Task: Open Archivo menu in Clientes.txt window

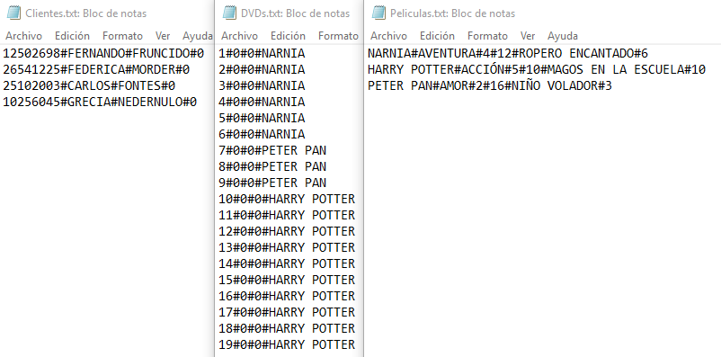Action: [24, 36]
